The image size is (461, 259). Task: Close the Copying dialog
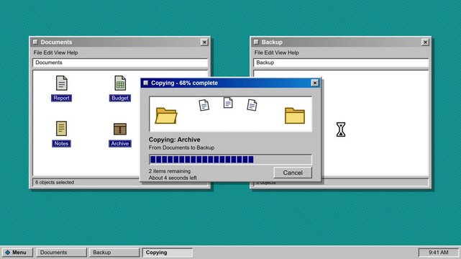(314, 83)
